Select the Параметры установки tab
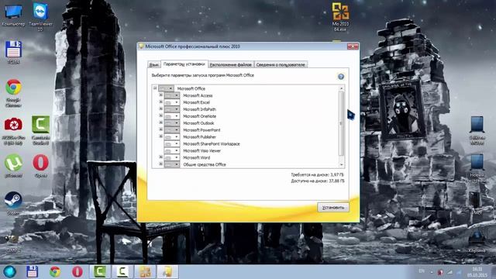Screen dimensions: 496x279 (x=184, y=64)
